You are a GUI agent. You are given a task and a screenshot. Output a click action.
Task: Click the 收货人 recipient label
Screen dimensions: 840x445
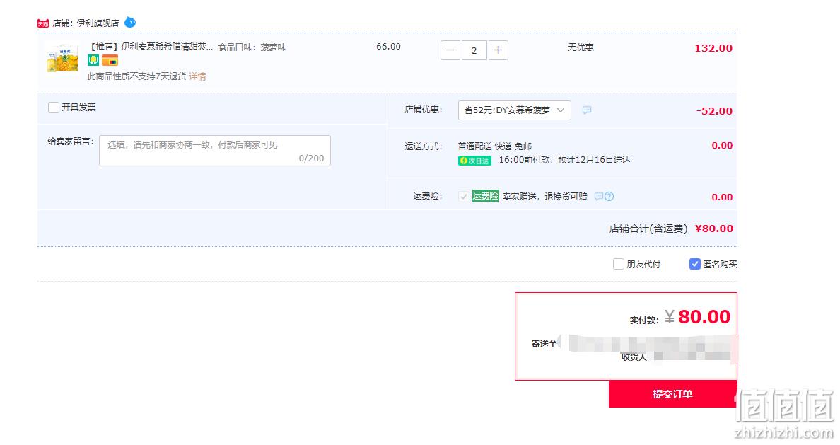[x=634, y=357]
